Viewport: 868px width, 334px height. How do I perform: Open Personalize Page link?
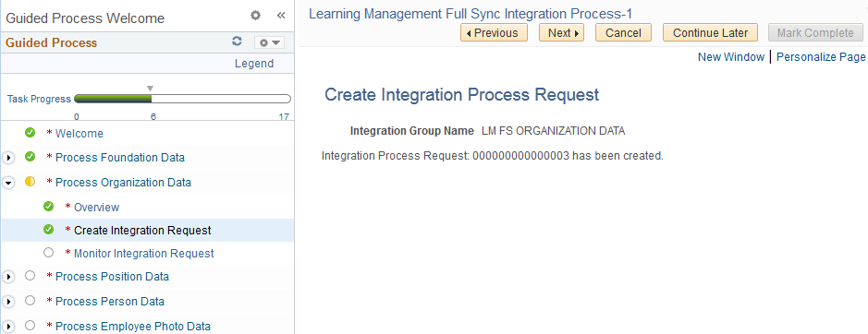click(x=821, y=57)
